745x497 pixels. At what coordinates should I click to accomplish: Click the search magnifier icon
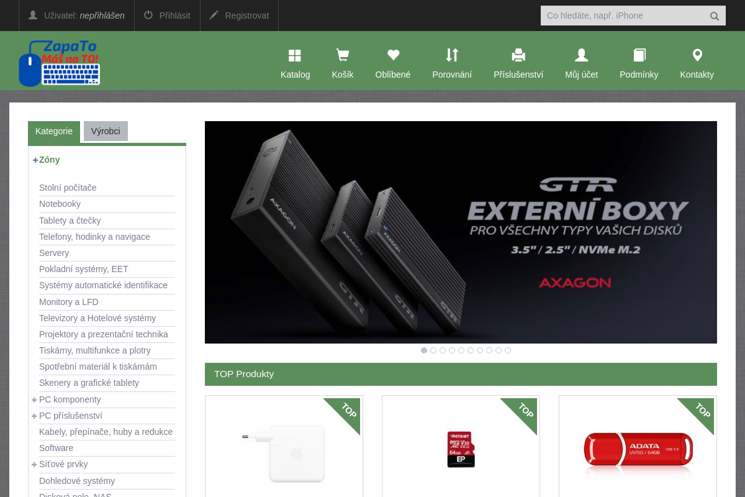pyautogui.click(x=715, y=16)
